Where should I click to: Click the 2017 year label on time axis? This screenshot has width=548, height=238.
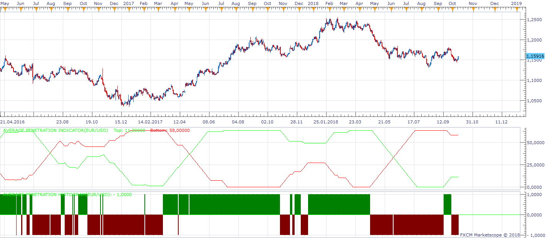click(129, 3)
